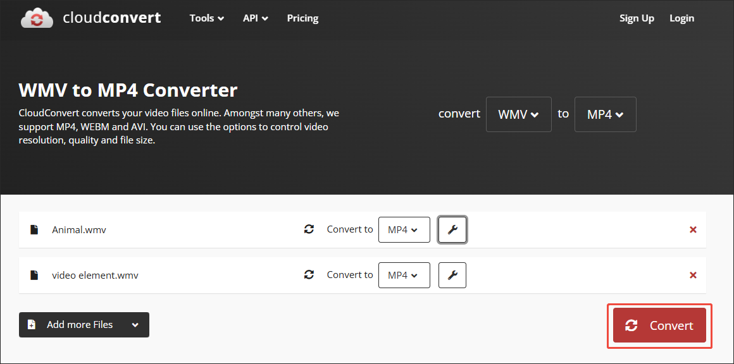Sign Up for a CloudConvert account
This screenshot has height=364, width=734.
click(x=637, y=18)
